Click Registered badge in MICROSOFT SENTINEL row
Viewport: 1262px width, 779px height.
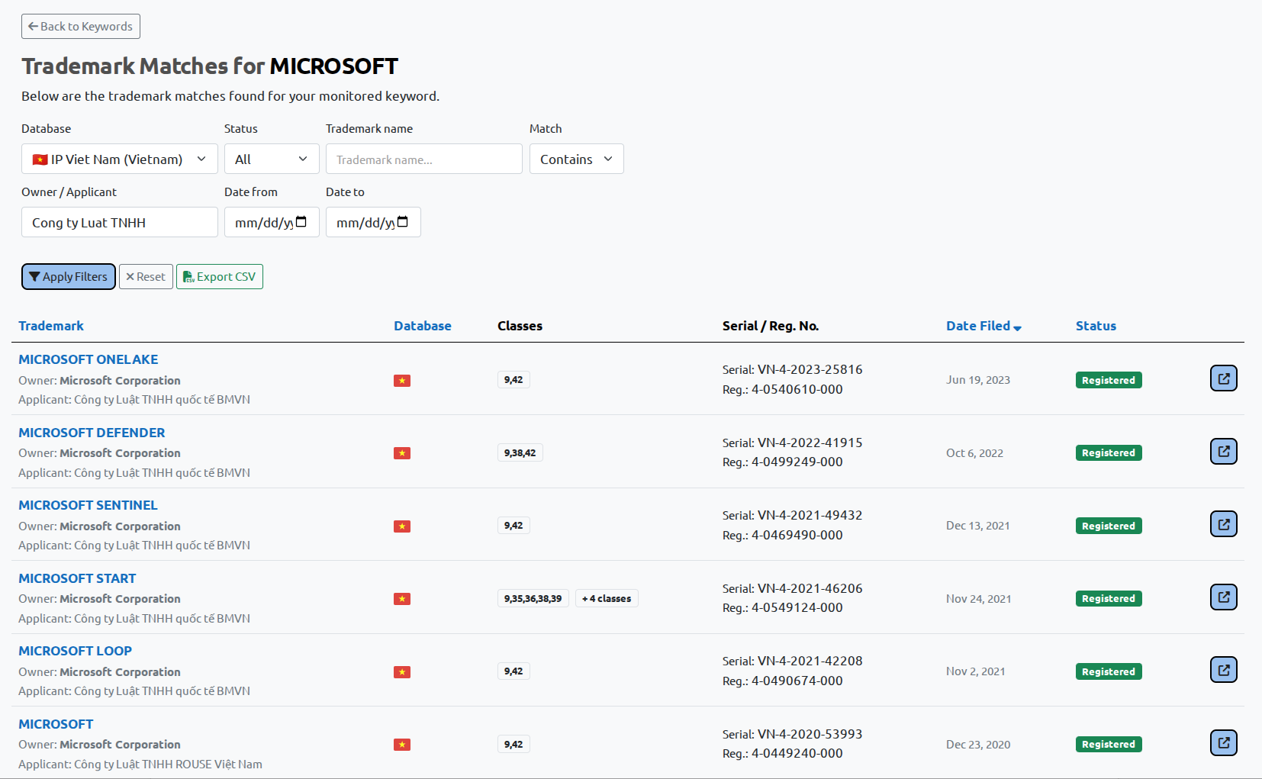1109,526
